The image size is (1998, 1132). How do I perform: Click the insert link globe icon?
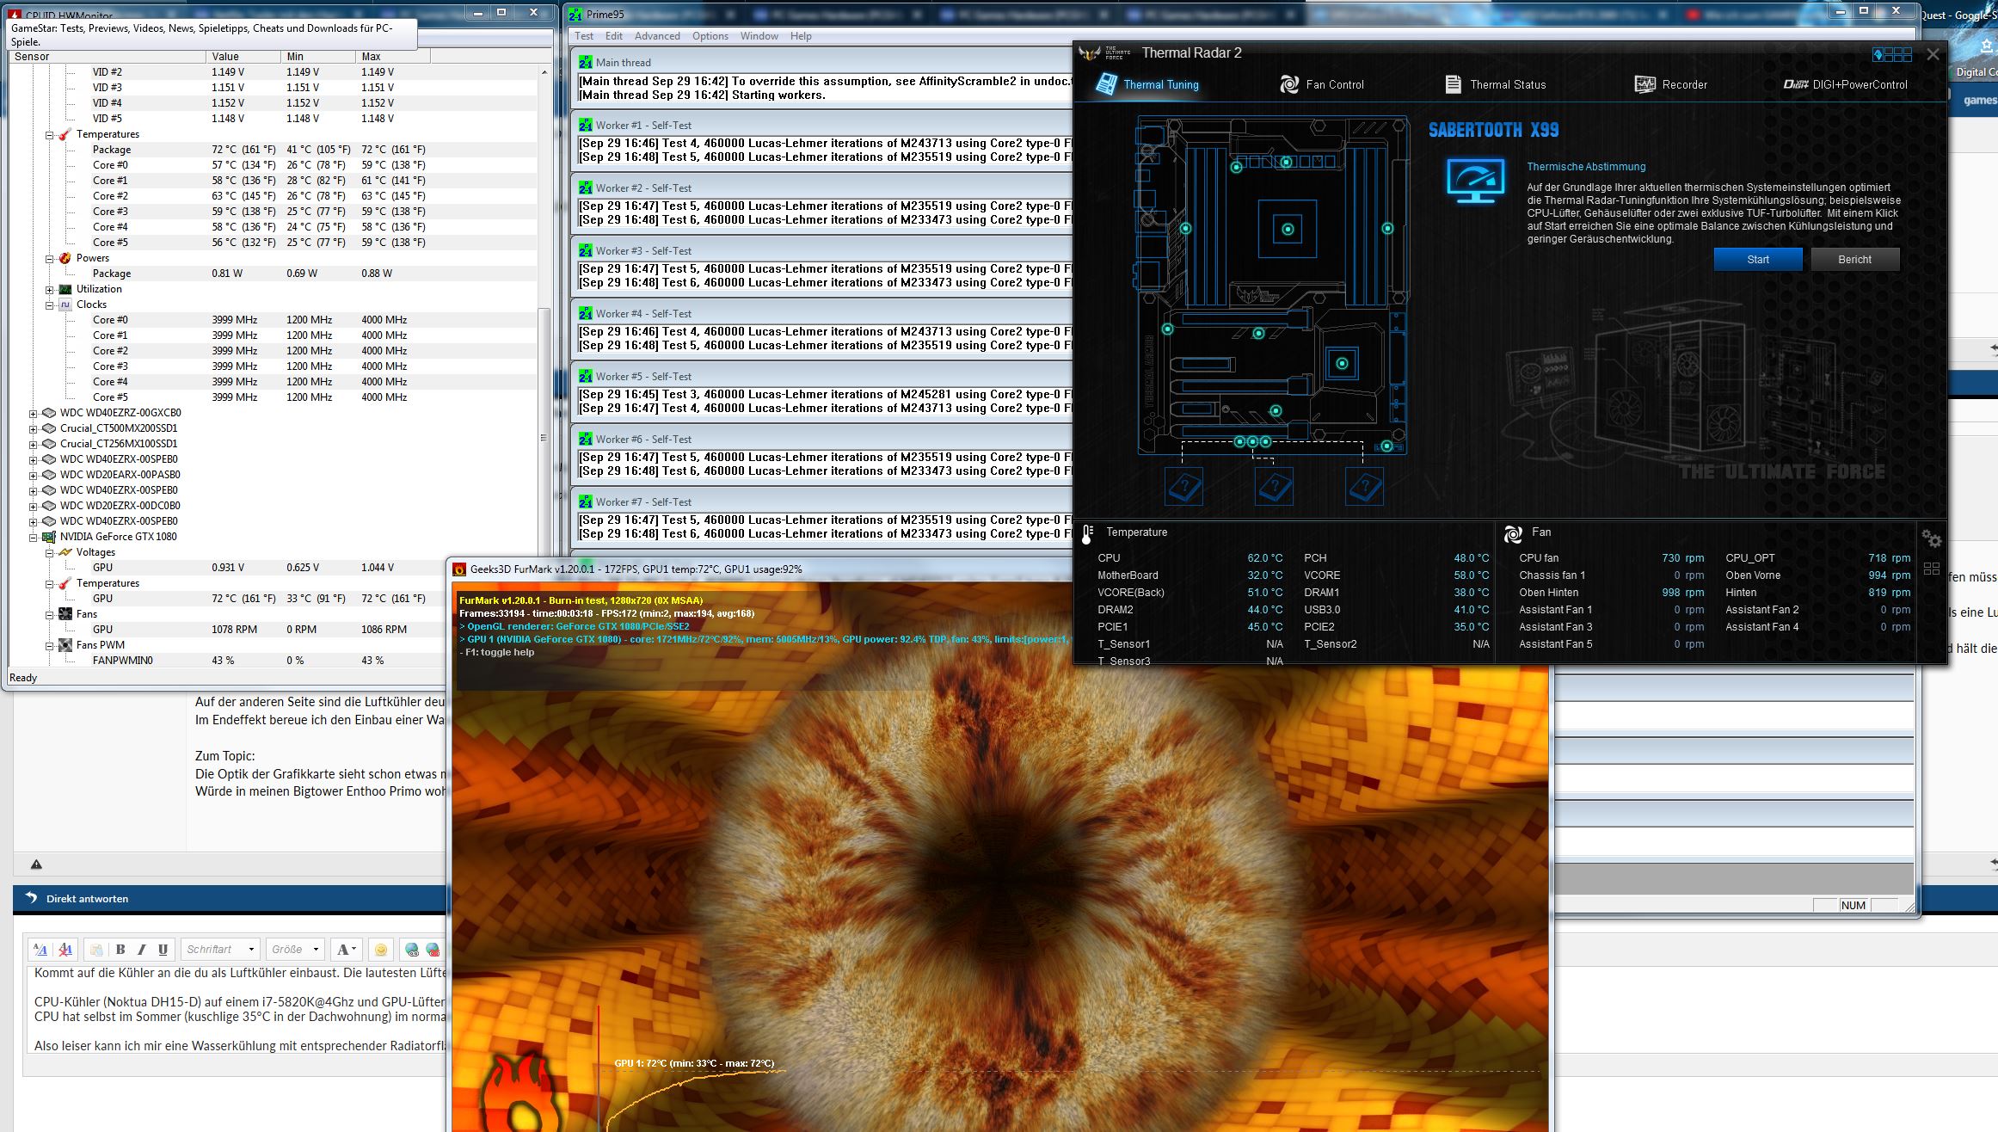(412, 950)
